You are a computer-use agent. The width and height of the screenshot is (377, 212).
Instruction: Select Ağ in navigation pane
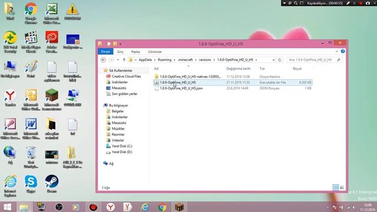pyautogui.click(x=108, y=164)
